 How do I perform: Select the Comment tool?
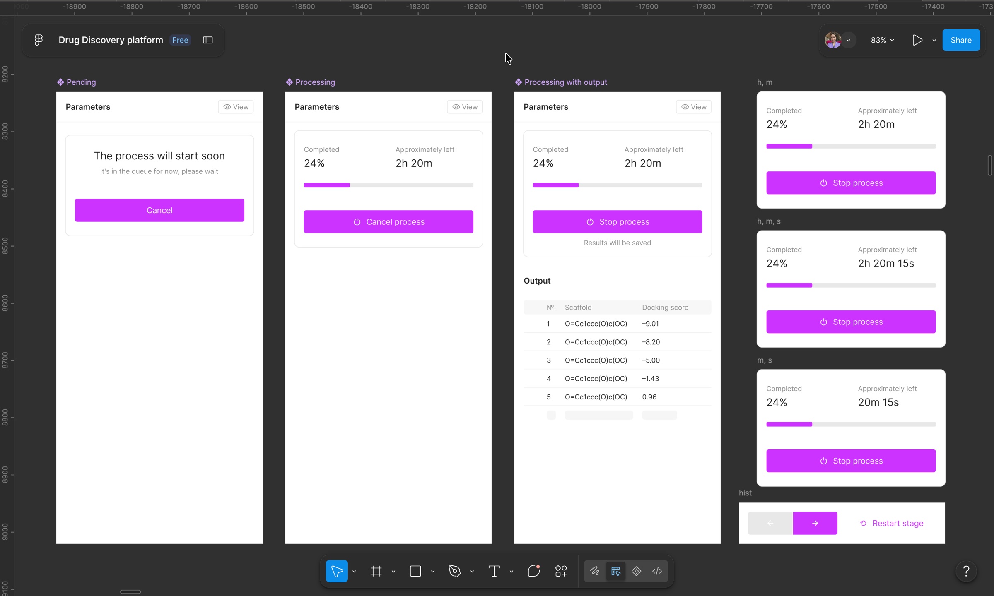(x=534, y=571)
